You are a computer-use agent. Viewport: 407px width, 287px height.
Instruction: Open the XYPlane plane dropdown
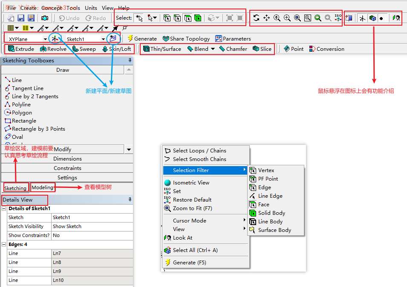(45, 39)
